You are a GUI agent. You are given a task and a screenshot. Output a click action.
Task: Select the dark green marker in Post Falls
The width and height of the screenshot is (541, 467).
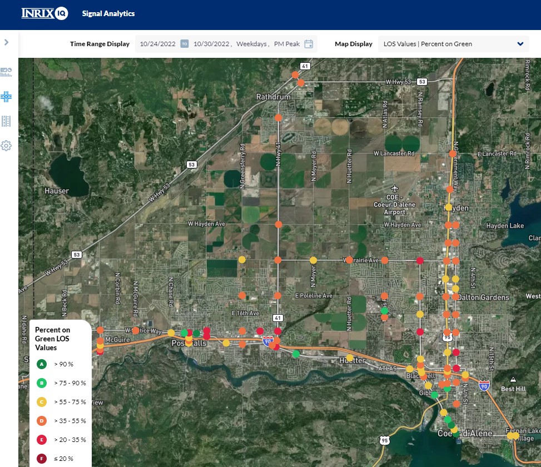coord(196,333)
